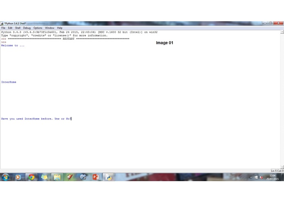Click Python icon in IDLE title bar

(x=2, y=24)
